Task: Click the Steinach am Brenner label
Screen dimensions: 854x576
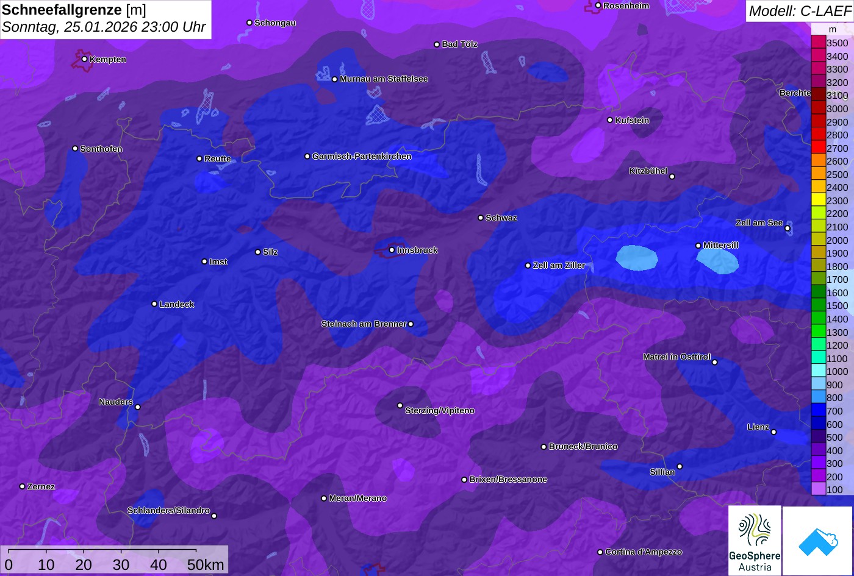Action: (x=364, y=324)
